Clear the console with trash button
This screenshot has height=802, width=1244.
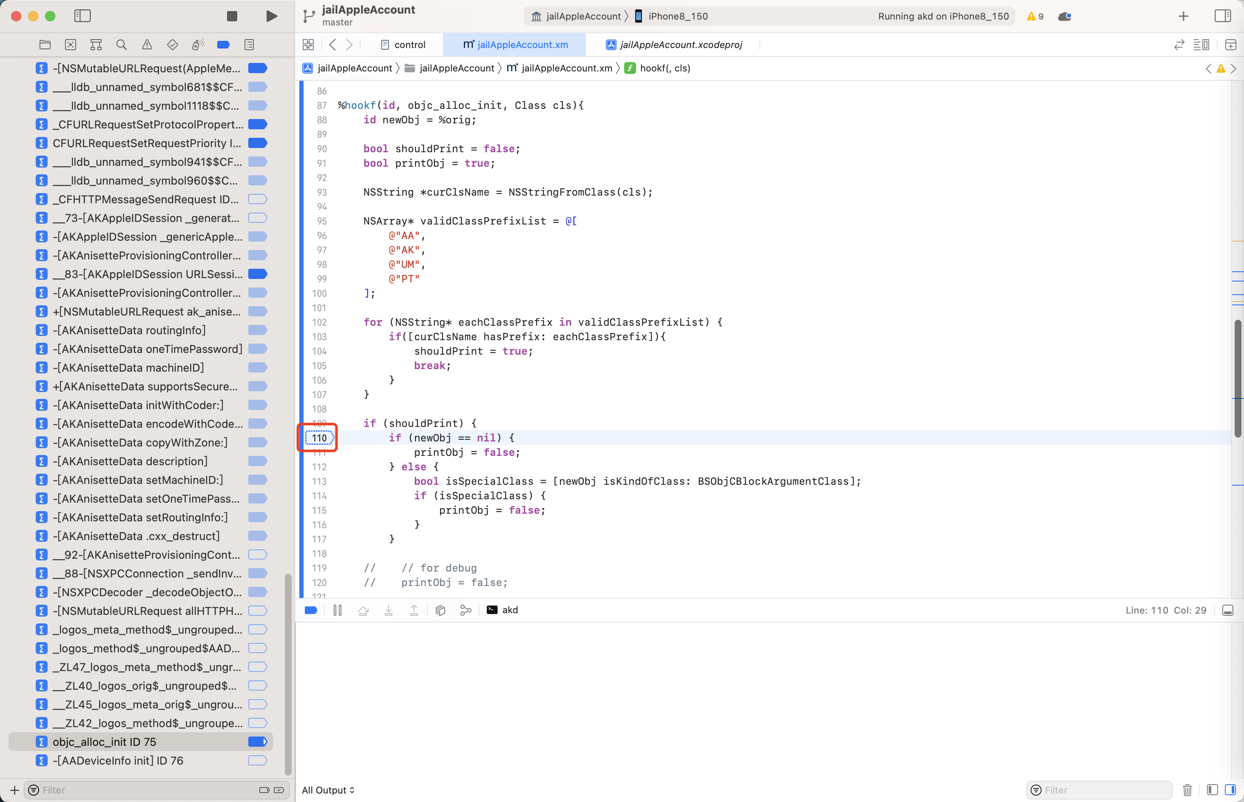coord(1187,790)
